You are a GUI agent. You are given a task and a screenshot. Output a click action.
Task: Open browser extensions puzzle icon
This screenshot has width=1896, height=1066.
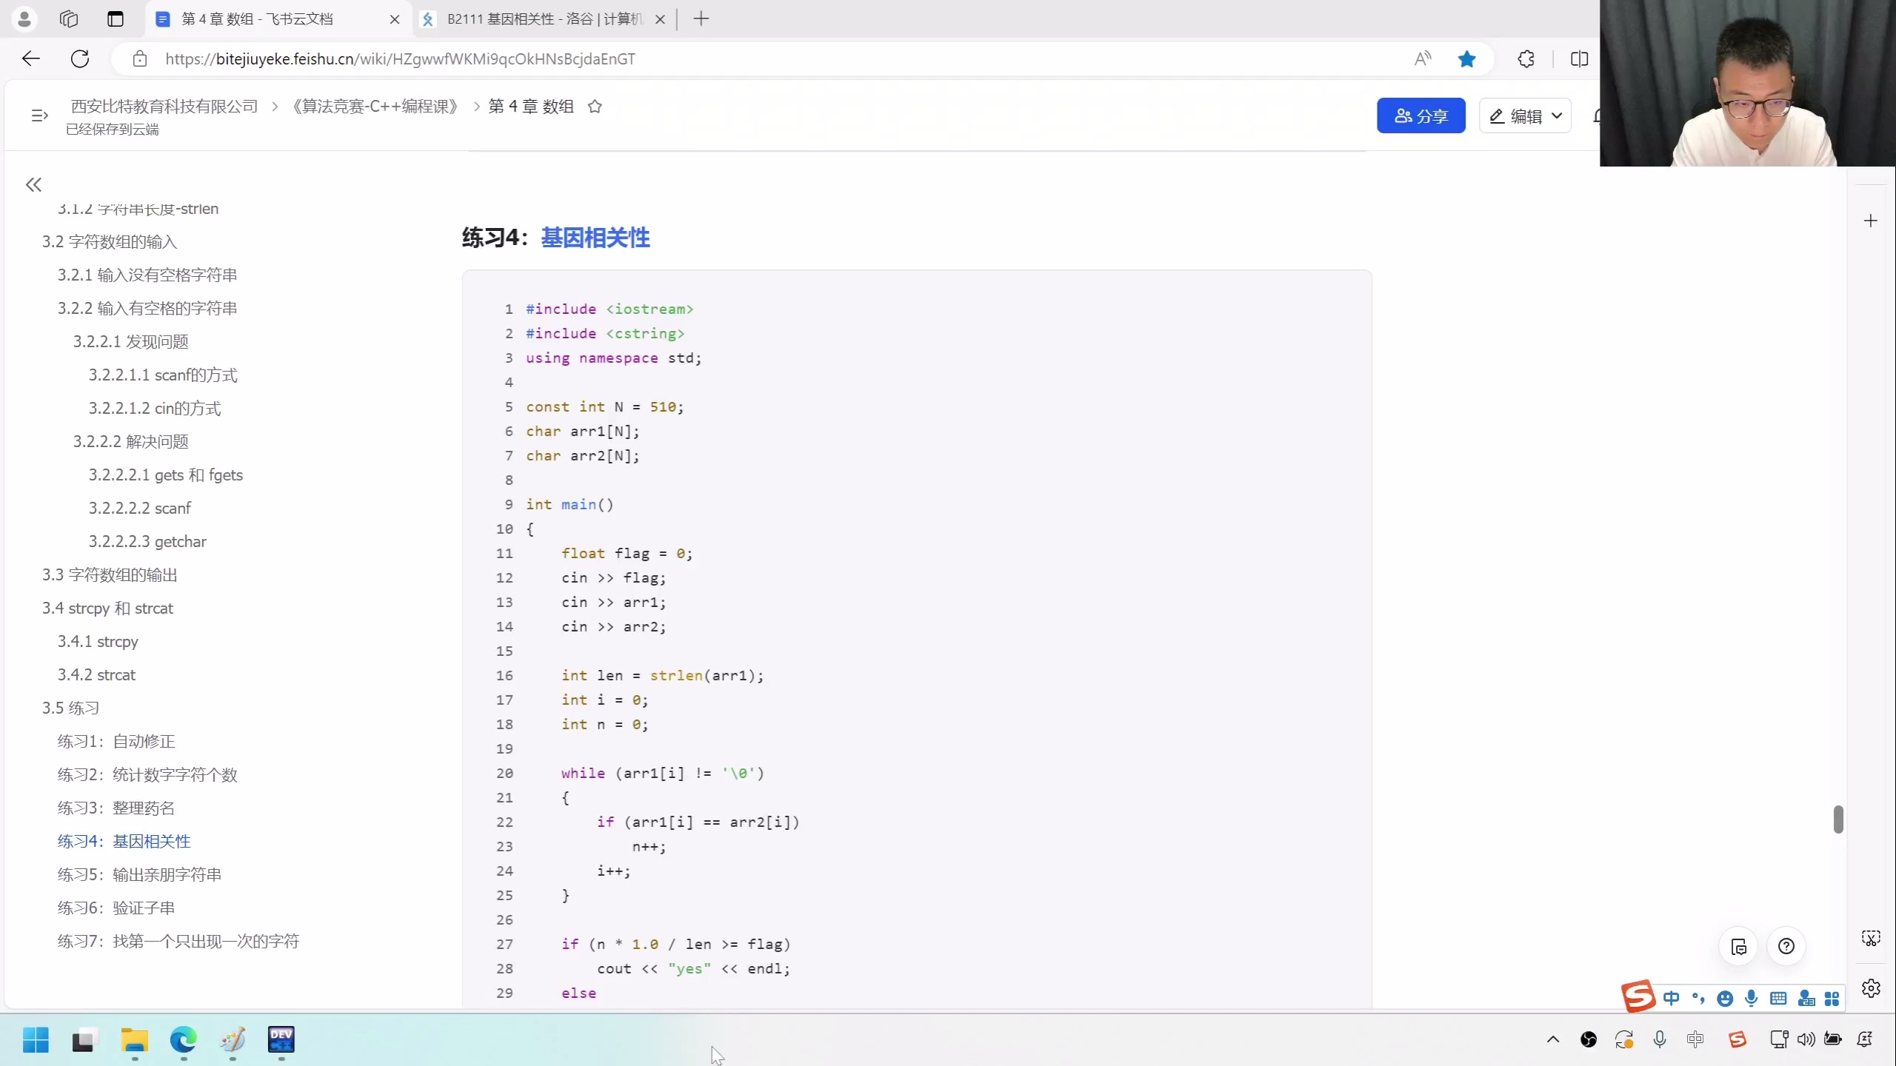tap(1526, 59)
